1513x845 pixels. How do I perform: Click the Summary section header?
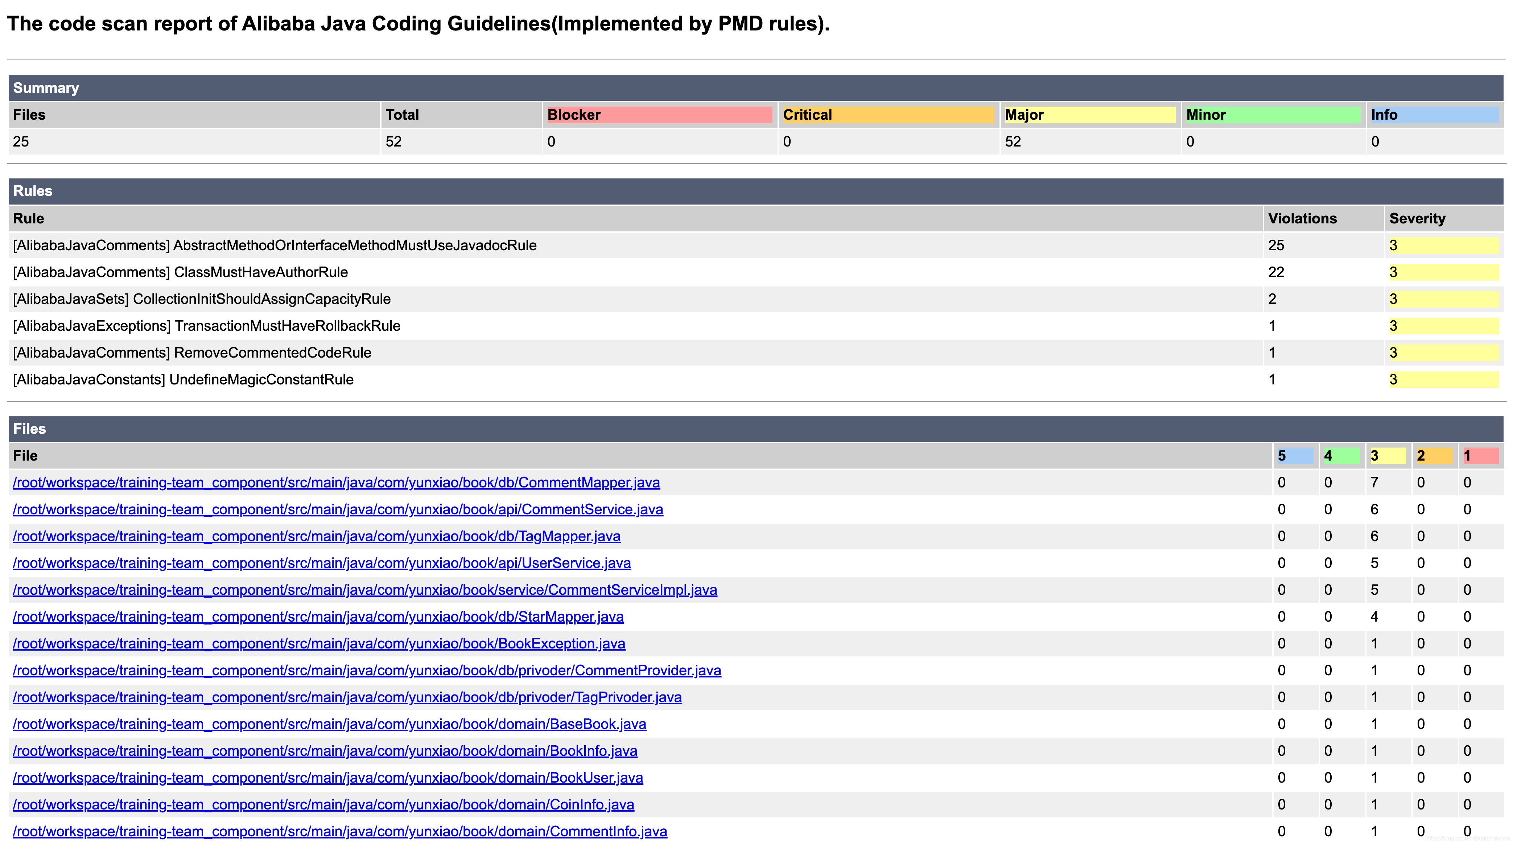[x=756, y=88]
